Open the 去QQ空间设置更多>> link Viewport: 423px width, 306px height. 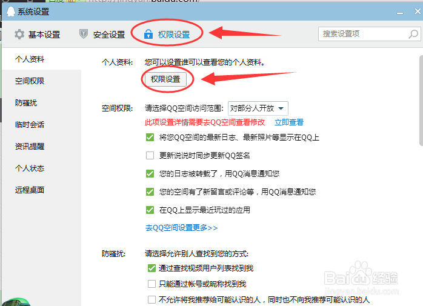coord(182,228)
